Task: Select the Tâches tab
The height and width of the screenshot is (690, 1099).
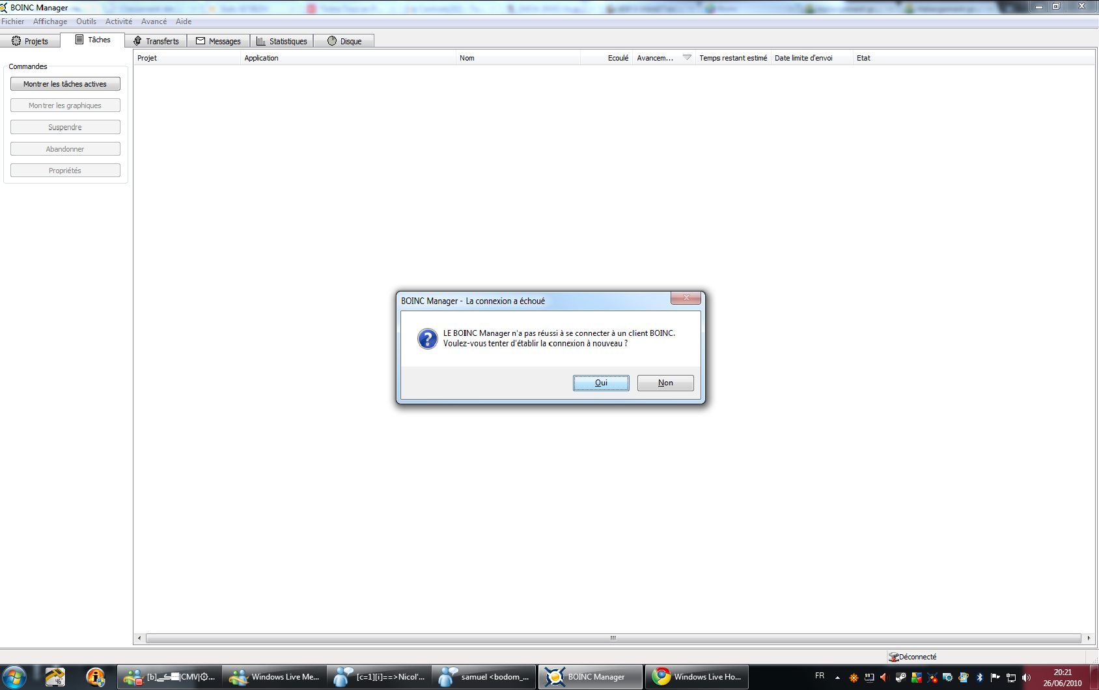Action: (x=92, y=40)
